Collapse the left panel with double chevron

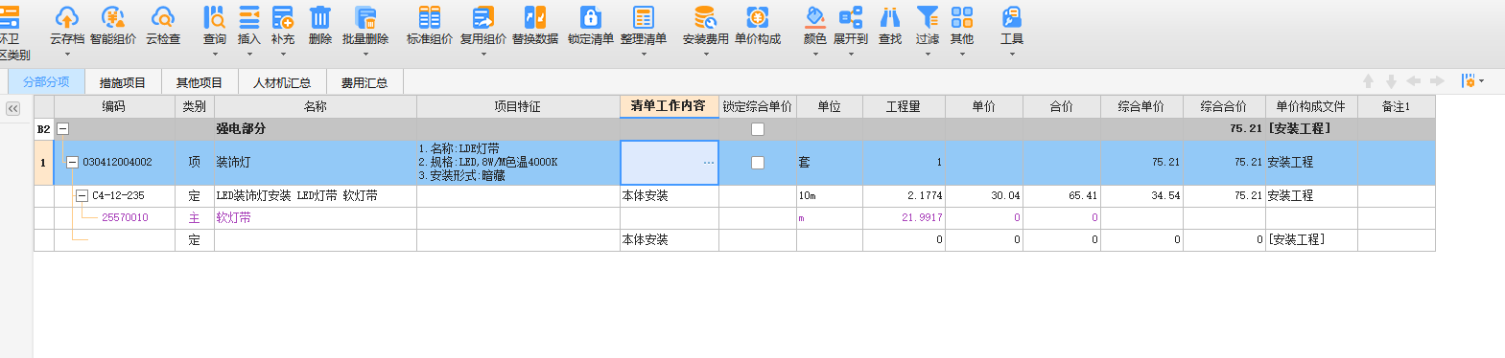[12, 108]
